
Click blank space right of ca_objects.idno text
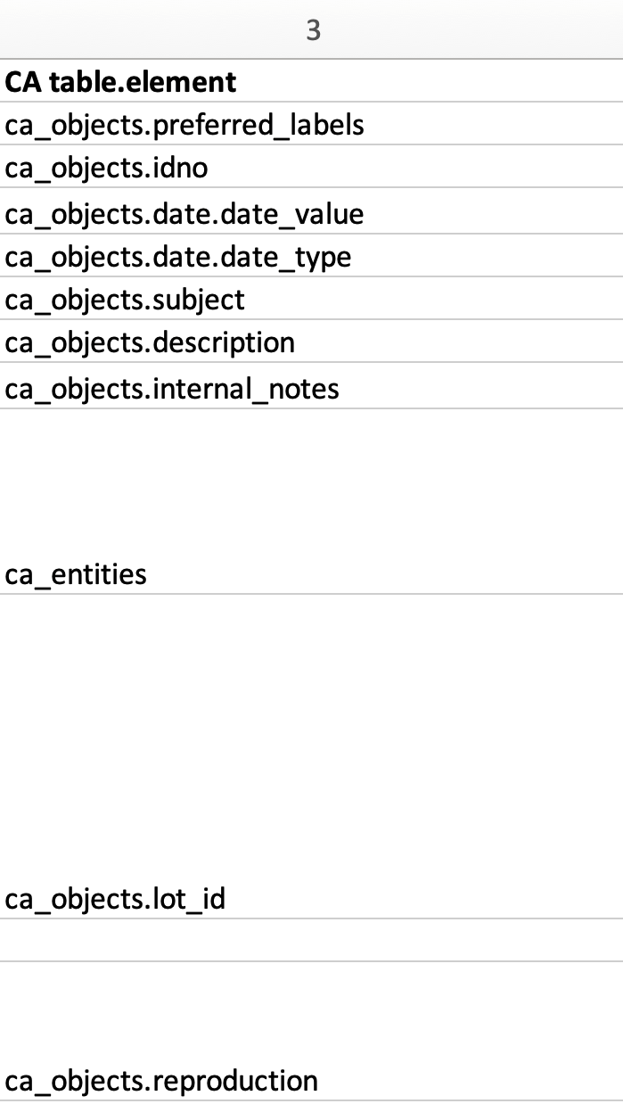click(410, 168)
